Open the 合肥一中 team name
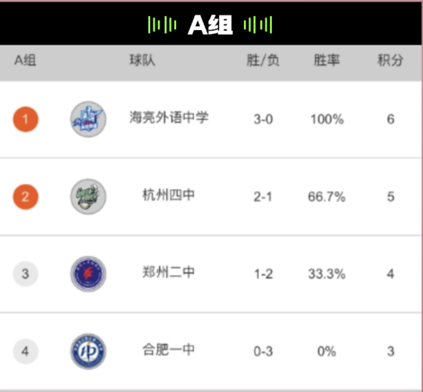 pos(168,350)
